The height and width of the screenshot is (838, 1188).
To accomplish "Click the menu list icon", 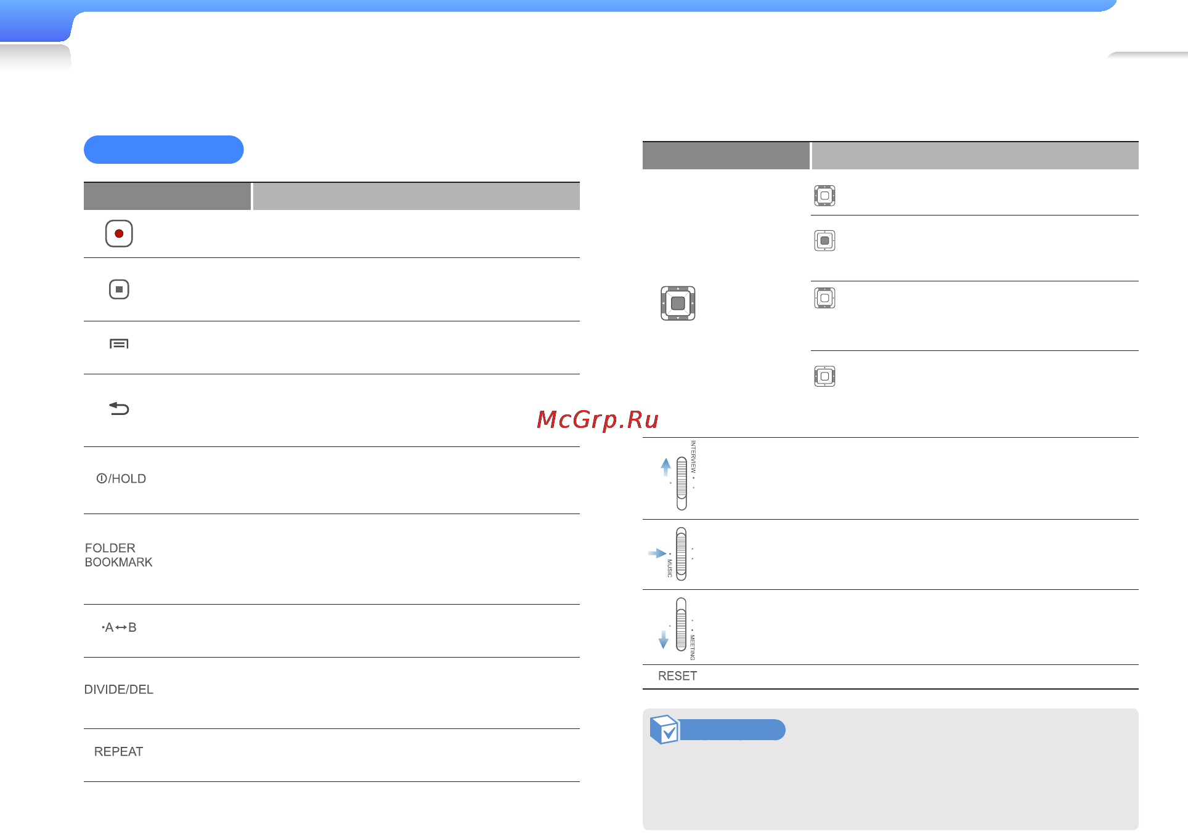I will tap(119, 344).
